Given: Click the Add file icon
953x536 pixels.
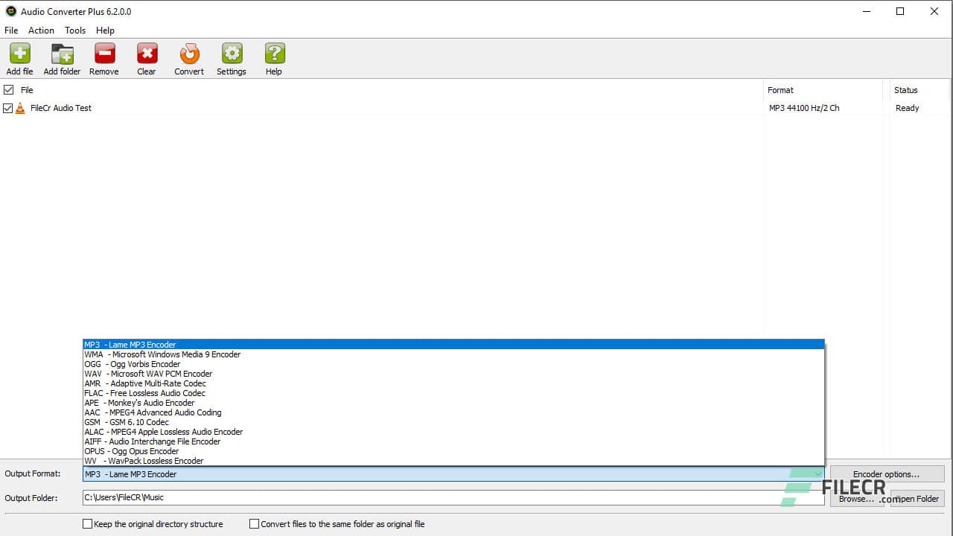Looking at the screenshot, I should (x=19, y=52).
